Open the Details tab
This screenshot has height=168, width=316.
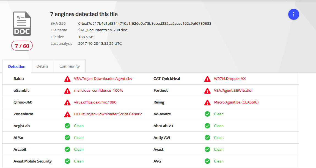(42, 66)
